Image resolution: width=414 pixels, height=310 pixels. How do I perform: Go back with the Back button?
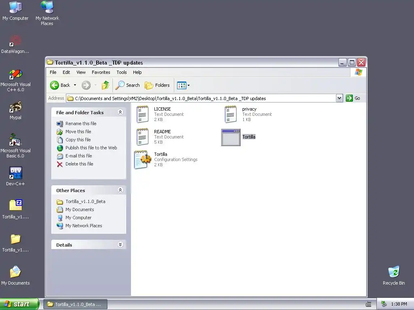click(x=60, y=85)
